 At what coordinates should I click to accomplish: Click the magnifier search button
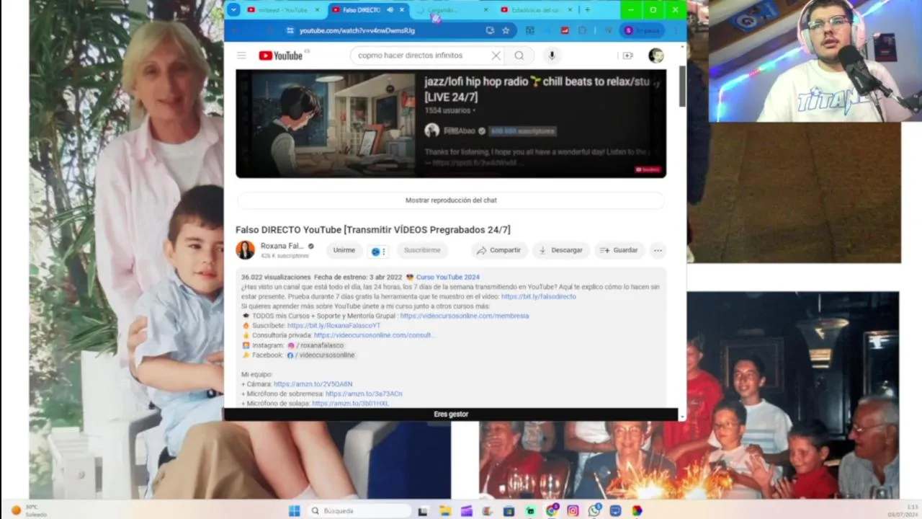coord(519,56)
